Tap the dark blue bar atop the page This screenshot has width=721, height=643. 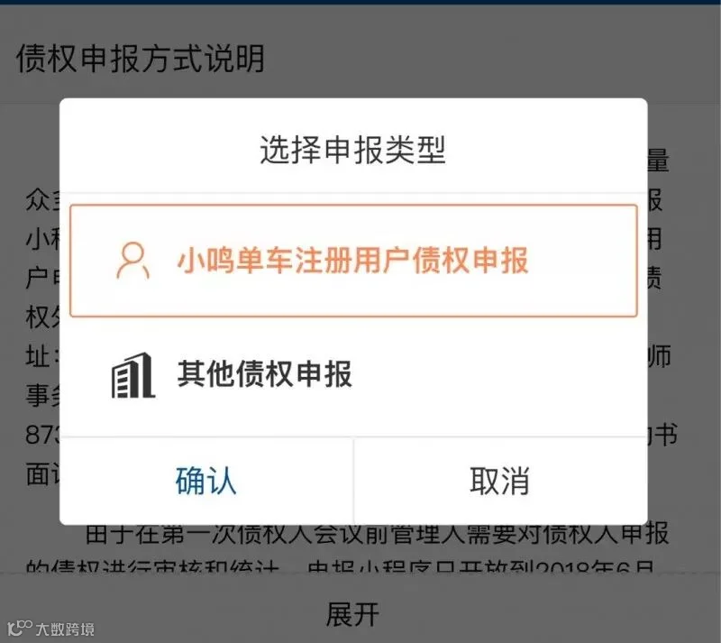[x=360, y=3]
